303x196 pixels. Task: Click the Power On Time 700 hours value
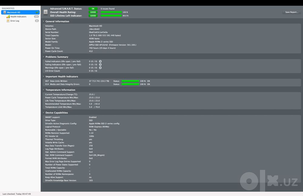tap(102, 48)
